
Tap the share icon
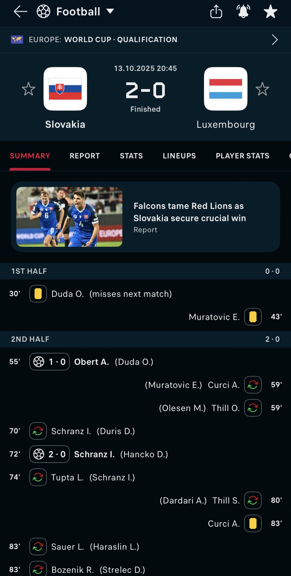[216, 12]
